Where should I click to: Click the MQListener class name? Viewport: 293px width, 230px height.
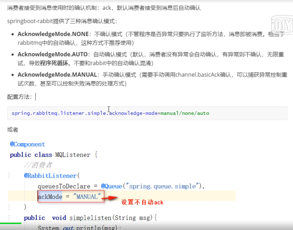point(73,155)
